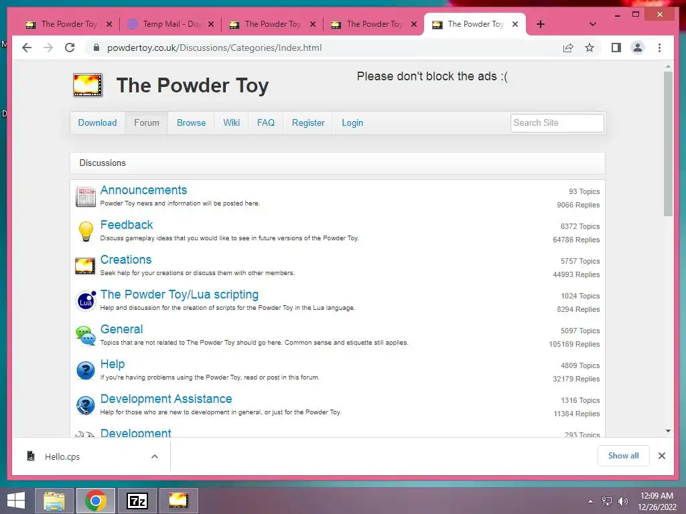The height and width of the screenshot is (514, 686).
Task: Click the Powder Toy logo icon
Action: (88, 85)
